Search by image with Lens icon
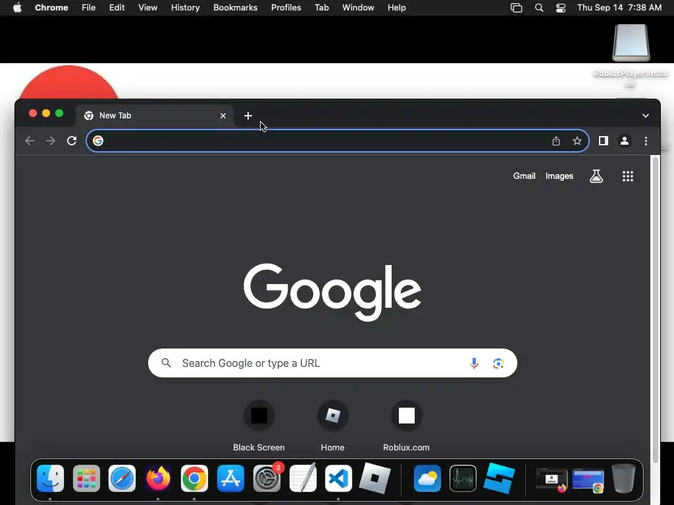674x505 pixels. (x=498, y=363)
